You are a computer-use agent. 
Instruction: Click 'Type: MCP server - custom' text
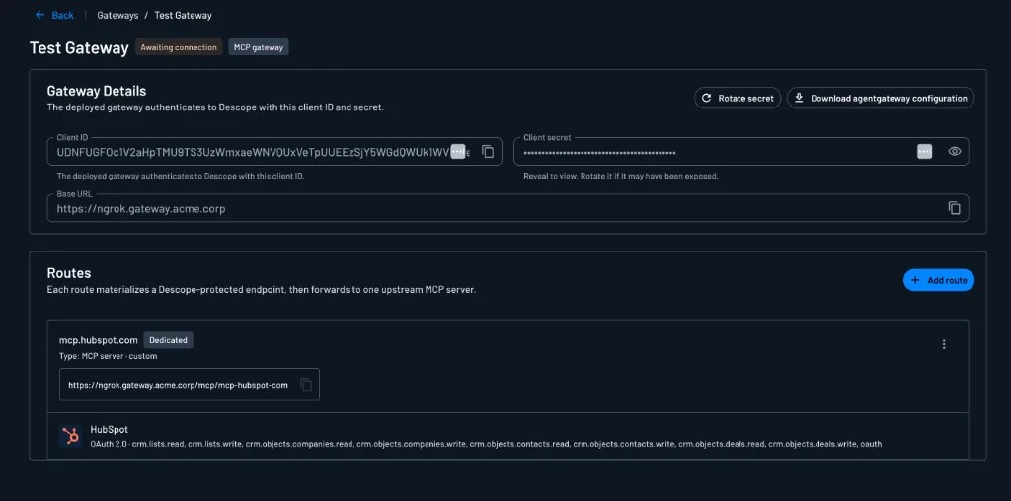(109, 355)
